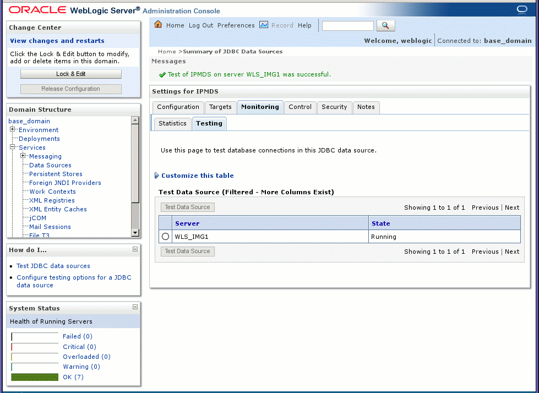Click the Home house icon

pyautogui.click(x=158, y=24)
